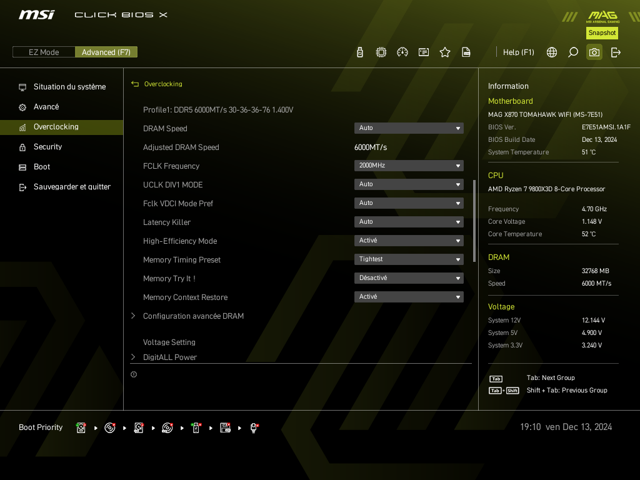Image resolution: width=640 pixels, height=480 pixels.
Task: Click the back arrow beside Overclocking
Action: pyautogui.click(x=135, y=84)
